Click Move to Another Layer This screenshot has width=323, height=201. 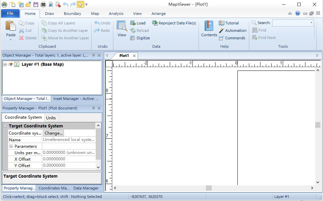65,38
